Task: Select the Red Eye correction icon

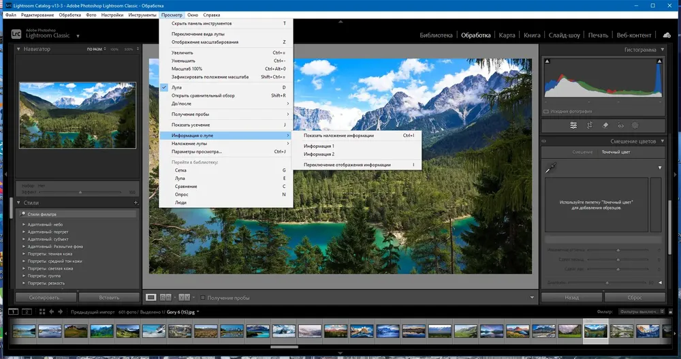Action: [x=620, y=125]
